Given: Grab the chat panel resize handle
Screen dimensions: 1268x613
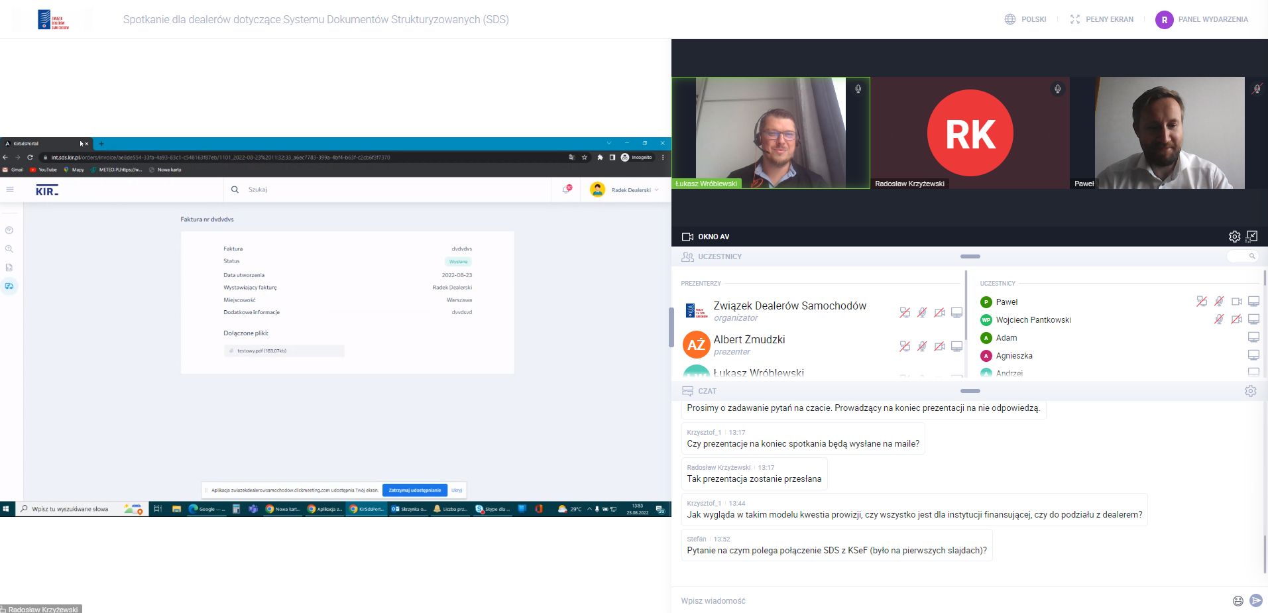Looking at the screenshot, I should [x=970, y=391].
